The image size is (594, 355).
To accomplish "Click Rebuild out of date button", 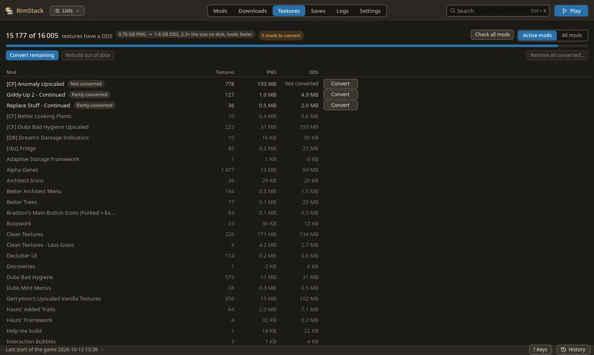I will [x=88, y=55].
